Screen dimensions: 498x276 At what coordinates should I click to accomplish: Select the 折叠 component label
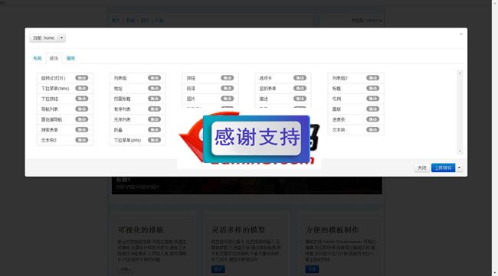[118, 130]
